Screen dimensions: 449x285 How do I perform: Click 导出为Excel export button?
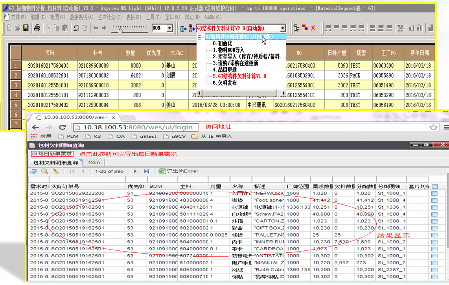[x=178, y=171]
